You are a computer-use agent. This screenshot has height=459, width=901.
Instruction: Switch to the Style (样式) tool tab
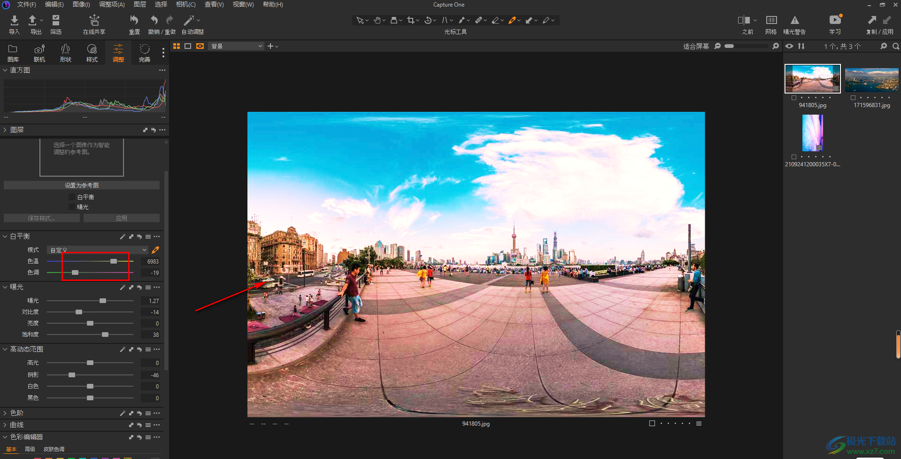[92, 53]
